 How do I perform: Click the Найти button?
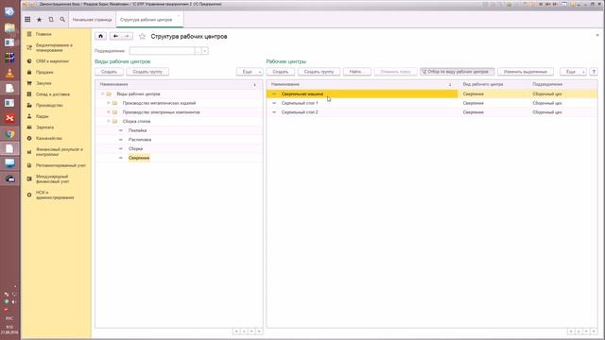357,72
